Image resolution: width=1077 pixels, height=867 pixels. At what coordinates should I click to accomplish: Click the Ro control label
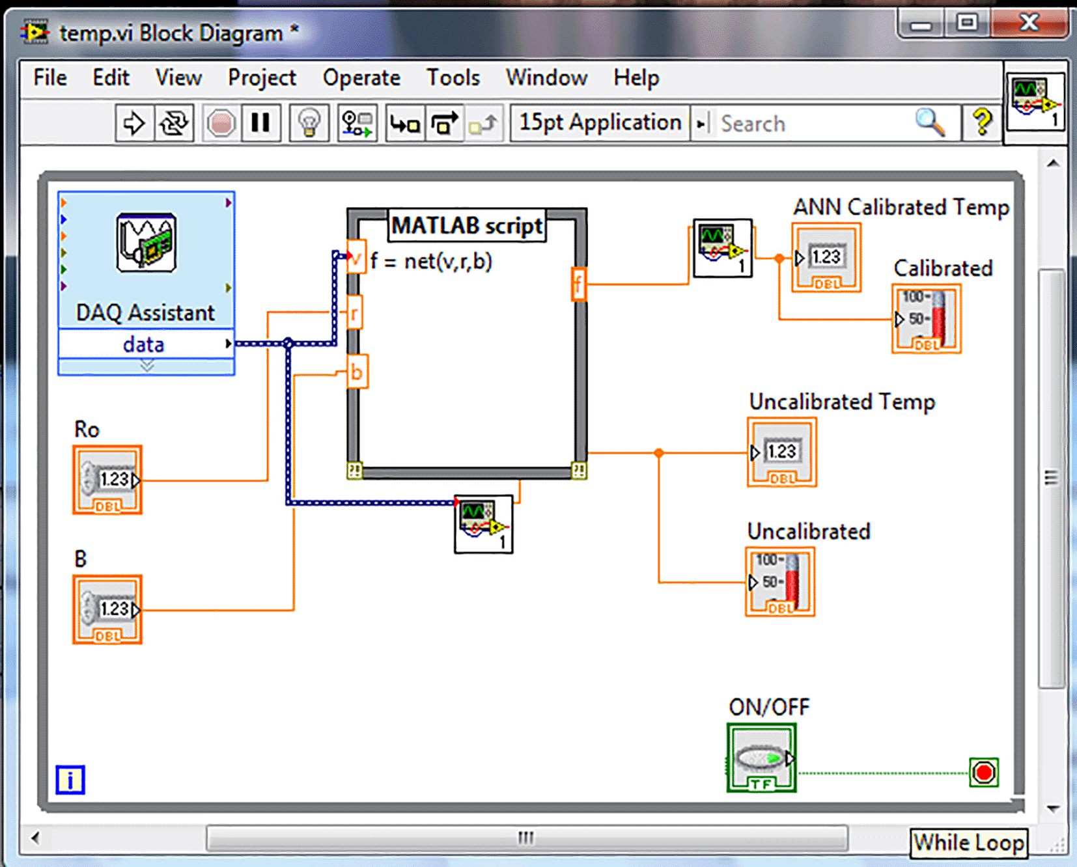87,430
